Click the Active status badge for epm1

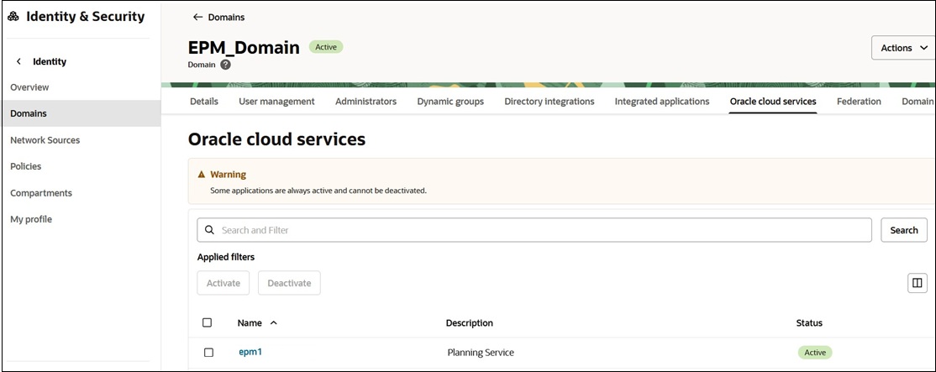[815, 353]
